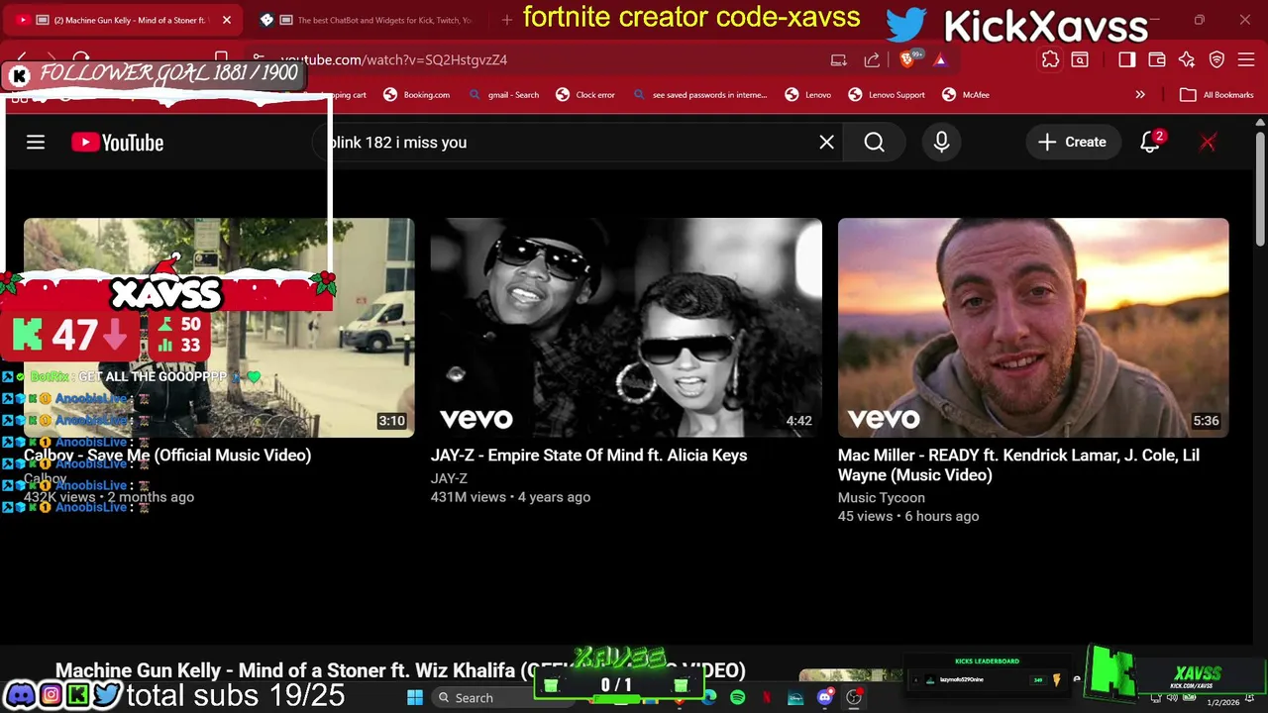Open a new browser tab with plus

click(x=507, y=20)
